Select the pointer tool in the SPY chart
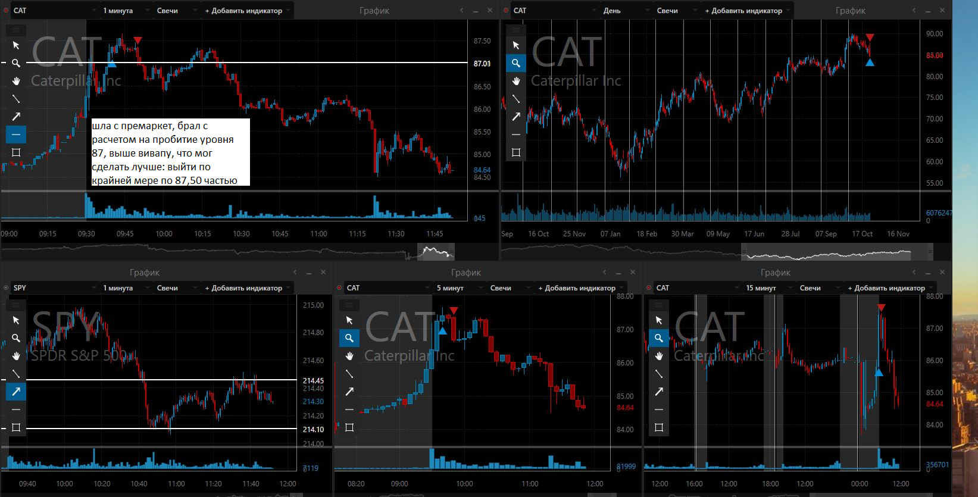This screenshot has width=978, height=497. point(16,320)
